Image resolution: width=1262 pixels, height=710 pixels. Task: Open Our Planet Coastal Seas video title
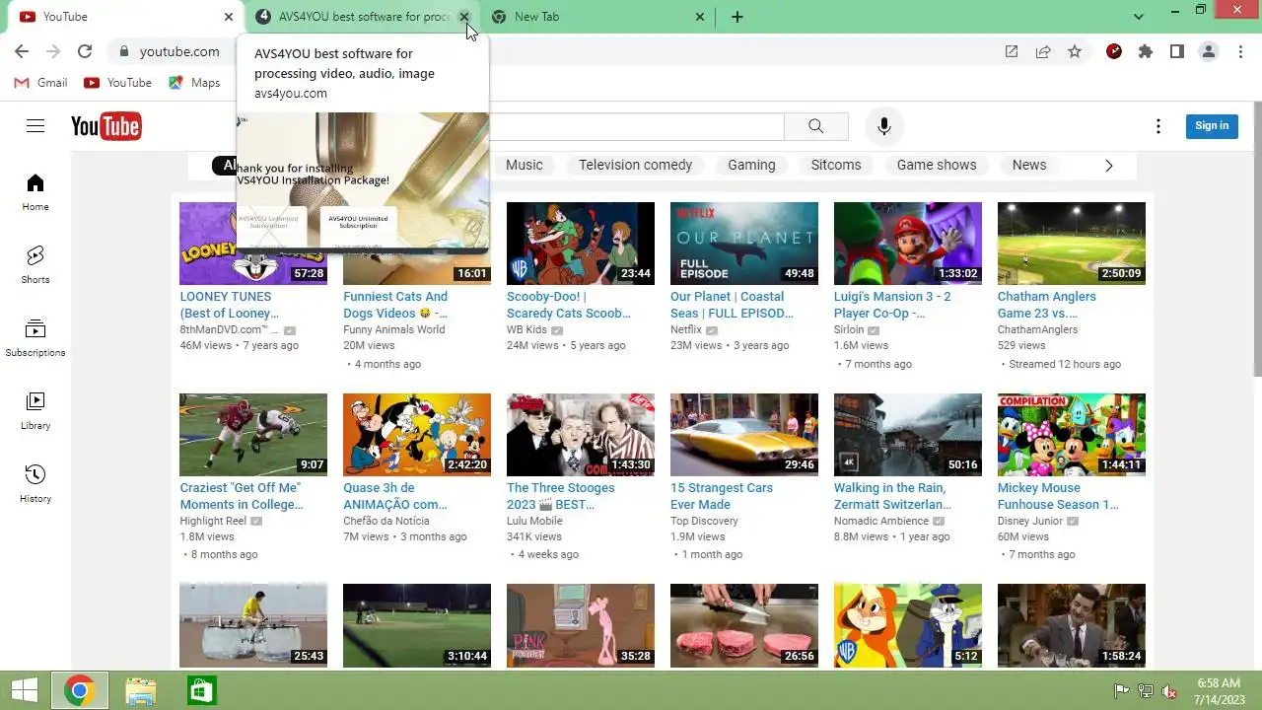coord(732,305)
